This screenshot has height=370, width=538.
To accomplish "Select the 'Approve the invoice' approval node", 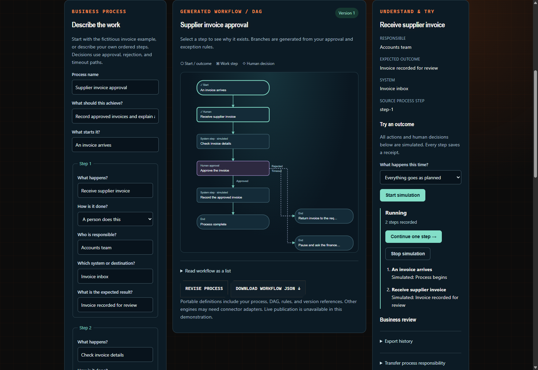I will tap(233, 168).
